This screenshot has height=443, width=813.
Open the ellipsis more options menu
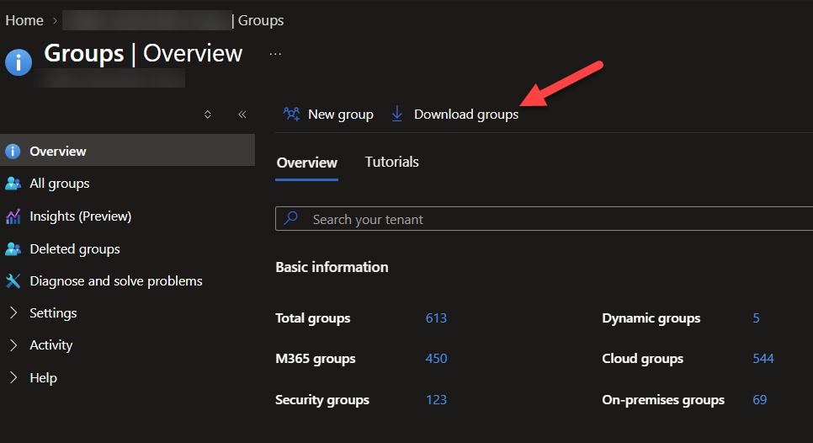tap(275, 53)
